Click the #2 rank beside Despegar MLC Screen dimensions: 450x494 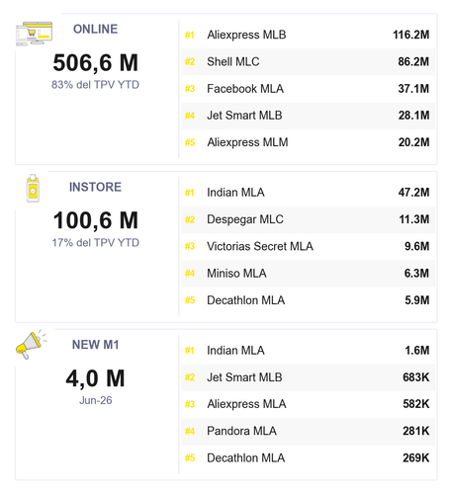point(190,219)
